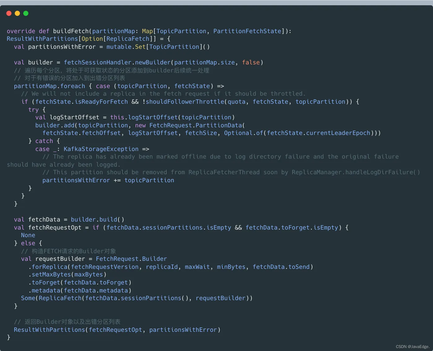
Task: Click the comment starting with 对于有错误的分区
Action: point(70,78)
